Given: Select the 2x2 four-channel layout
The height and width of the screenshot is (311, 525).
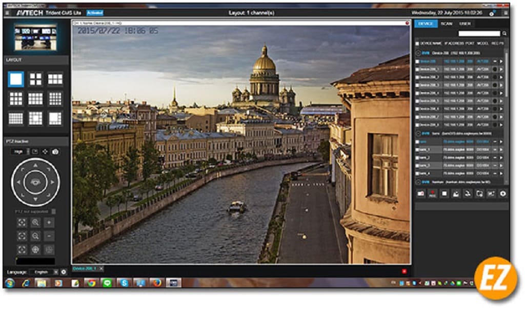Looking at the screenshot, I should tap(35, 80).
